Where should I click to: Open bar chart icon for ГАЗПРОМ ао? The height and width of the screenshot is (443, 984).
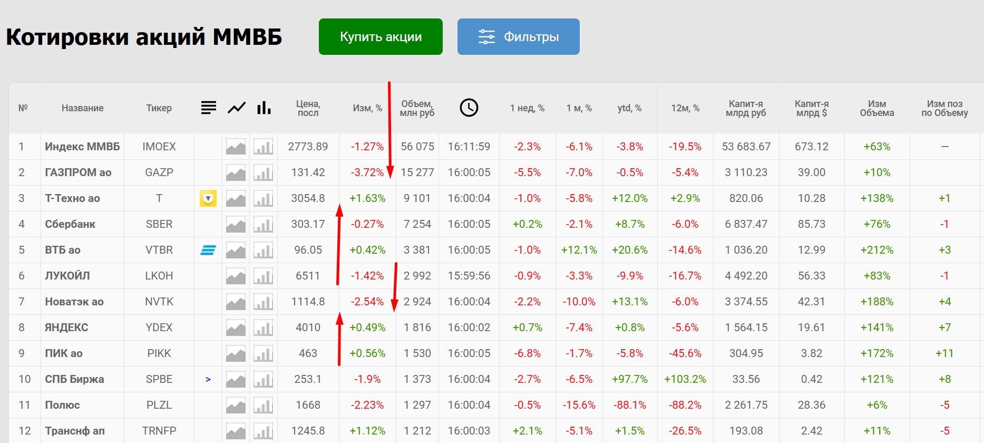click(x=263, y=172)
